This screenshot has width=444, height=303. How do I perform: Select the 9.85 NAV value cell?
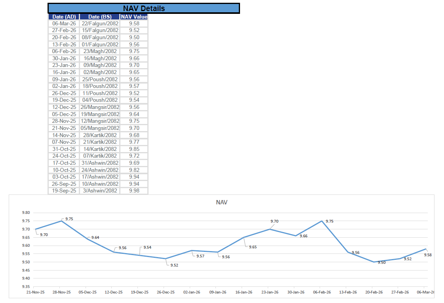(x=134, y=149)
